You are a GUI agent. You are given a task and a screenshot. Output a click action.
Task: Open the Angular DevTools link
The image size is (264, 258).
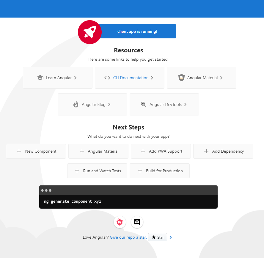166,104
